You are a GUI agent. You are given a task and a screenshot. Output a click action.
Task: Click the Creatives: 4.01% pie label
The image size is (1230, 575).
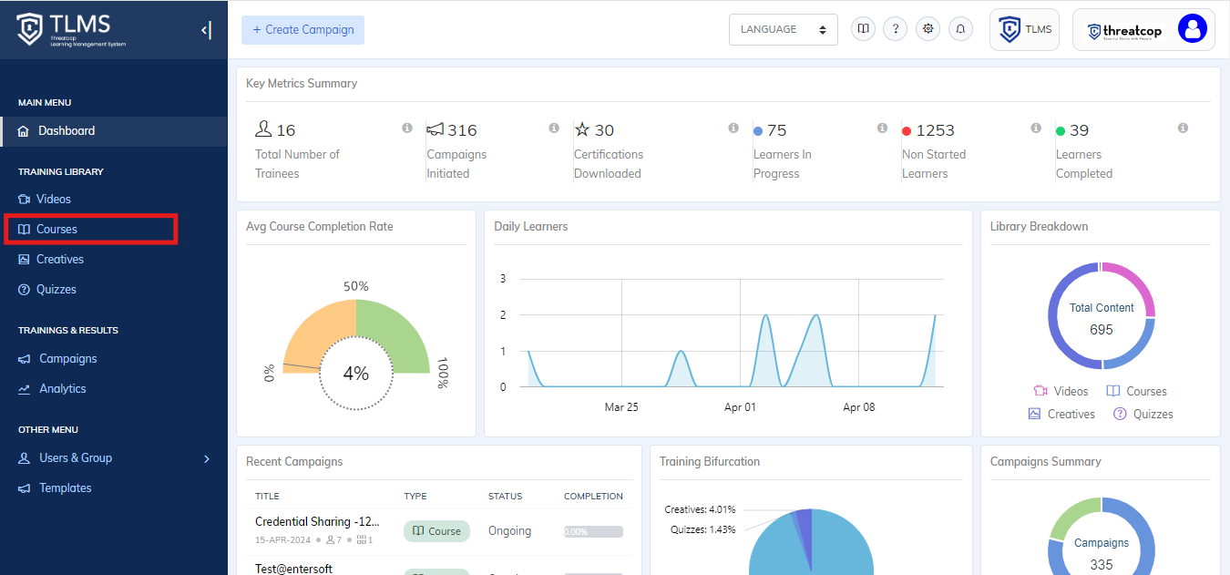(700, 509)
